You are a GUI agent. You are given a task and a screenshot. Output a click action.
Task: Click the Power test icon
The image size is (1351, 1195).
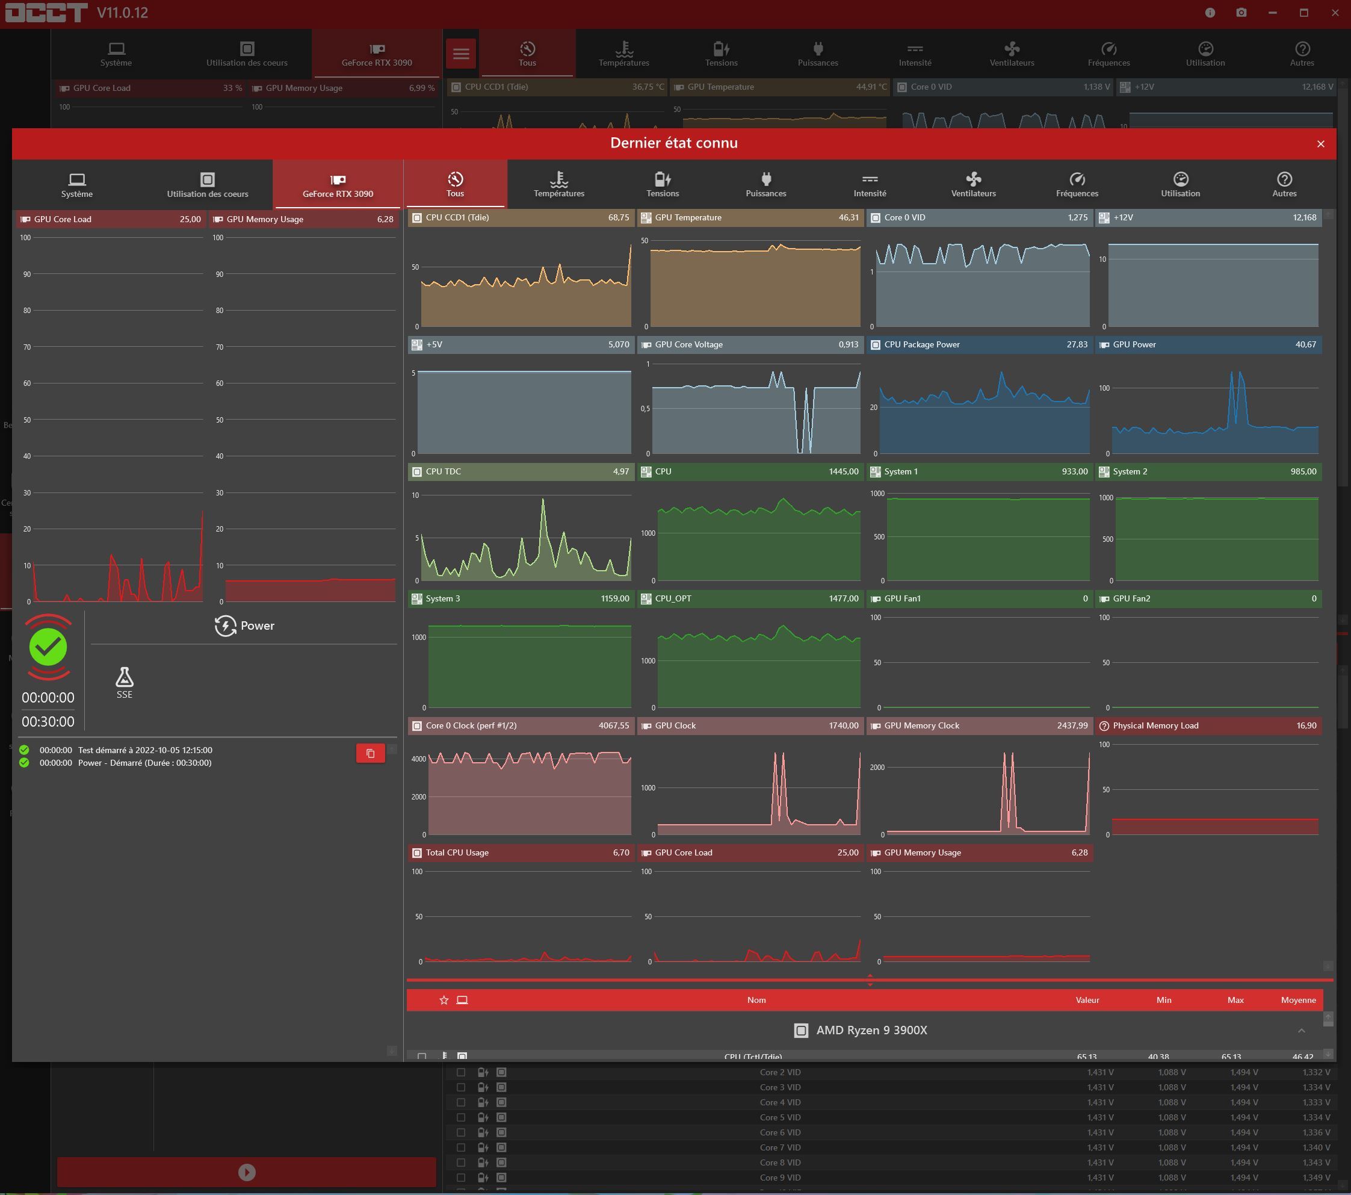[226, 625]
